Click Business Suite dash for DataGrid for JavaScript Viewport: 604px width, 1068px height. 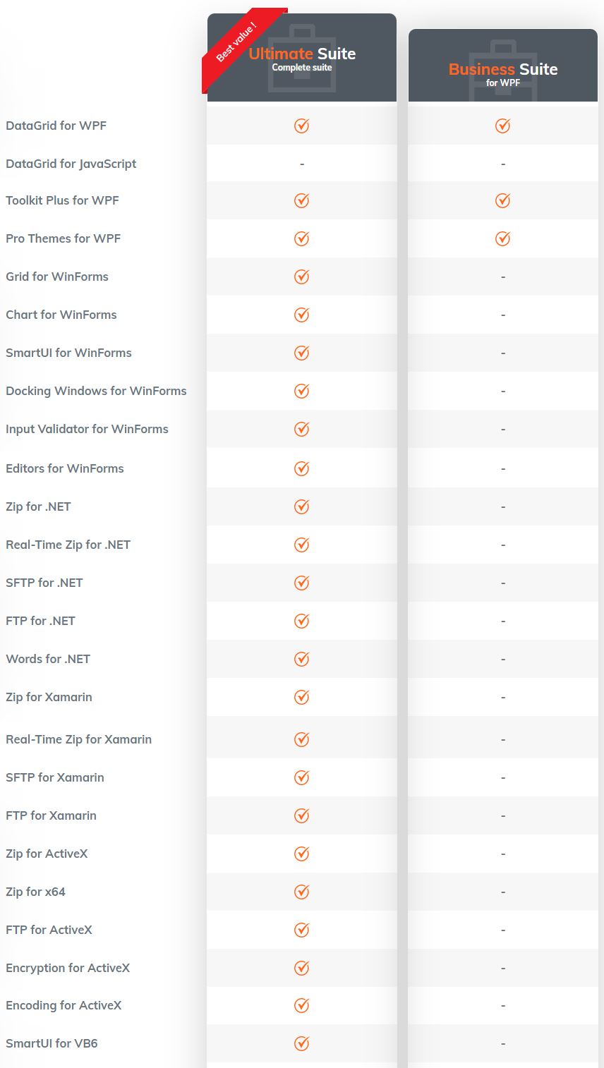(503, 164)
